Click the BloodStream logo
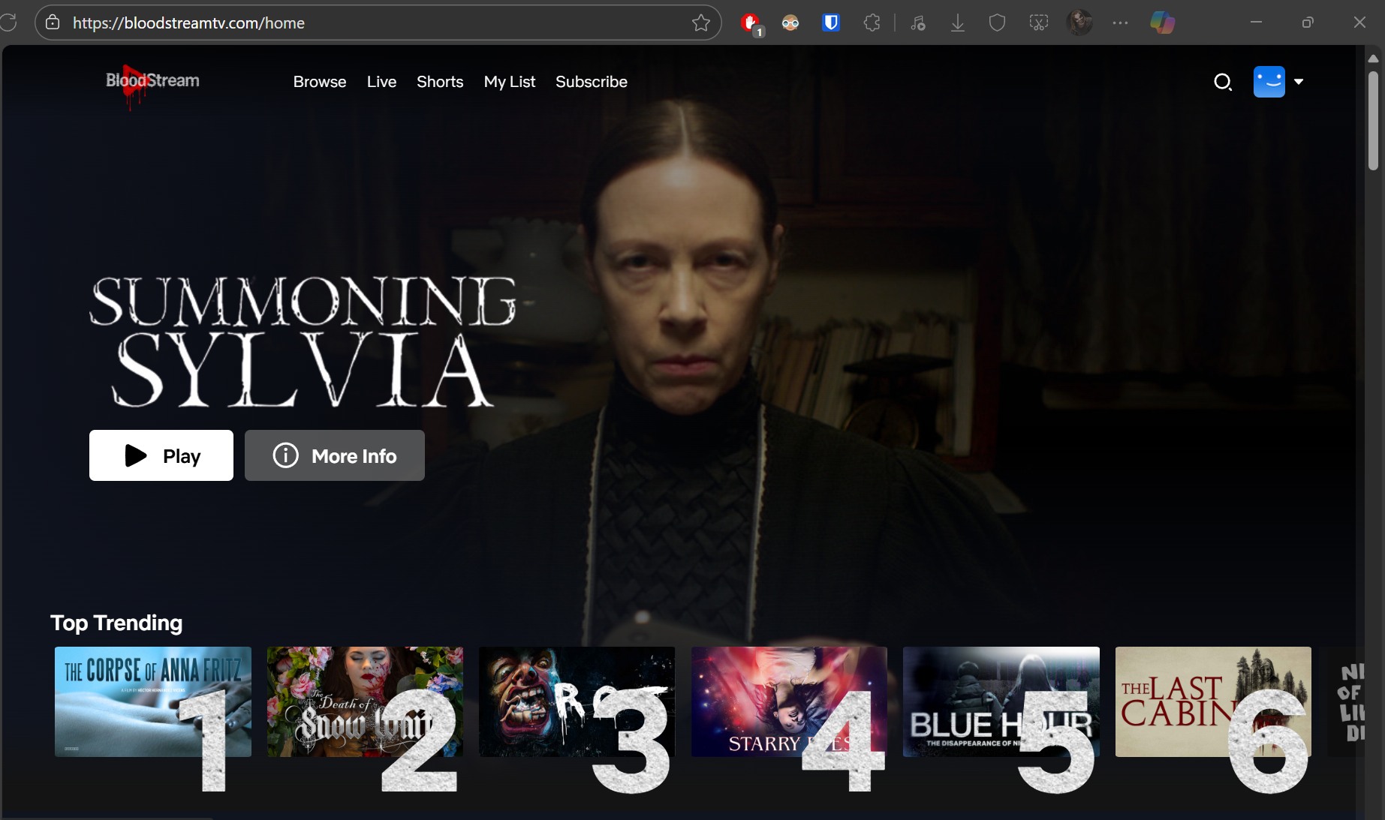The width and height of the screenshot is (1385, 820). pos(152,83)
